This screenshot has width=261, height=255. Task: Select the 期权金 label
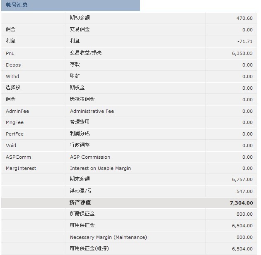[77, 88]
